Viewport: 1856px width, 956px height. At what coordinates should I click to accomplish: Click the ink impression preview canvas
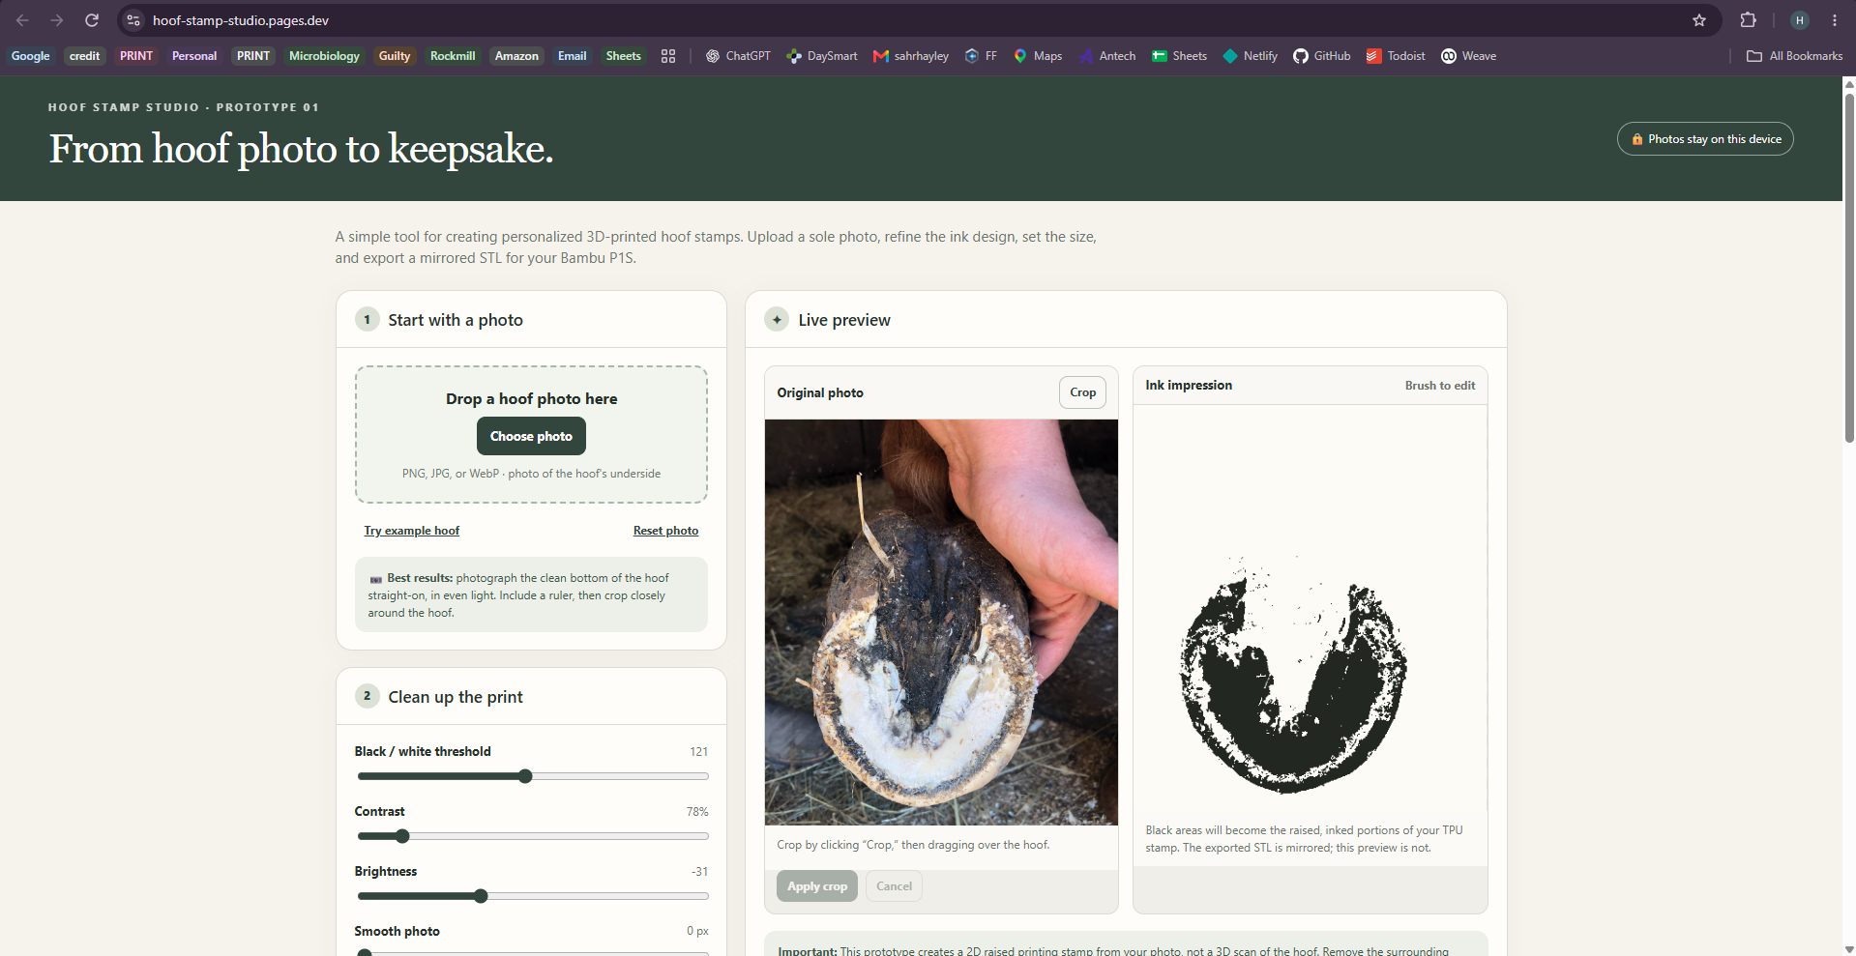coord(1310,609)
